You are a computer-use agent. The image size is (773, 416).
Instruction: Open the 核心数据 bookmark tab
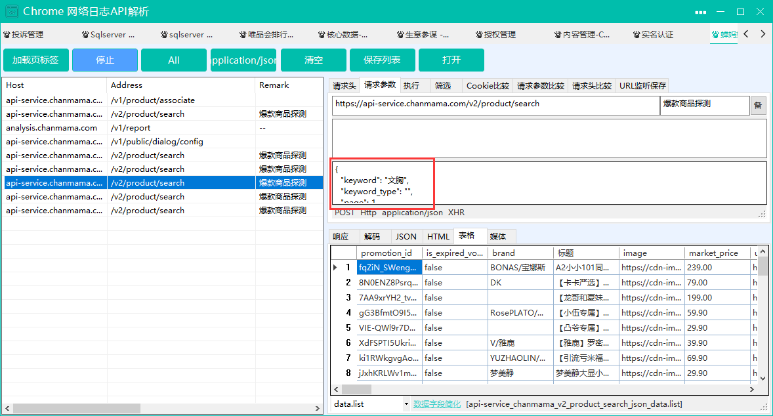coord(343,35)
